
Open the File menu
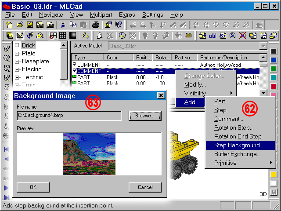point(10,15)
